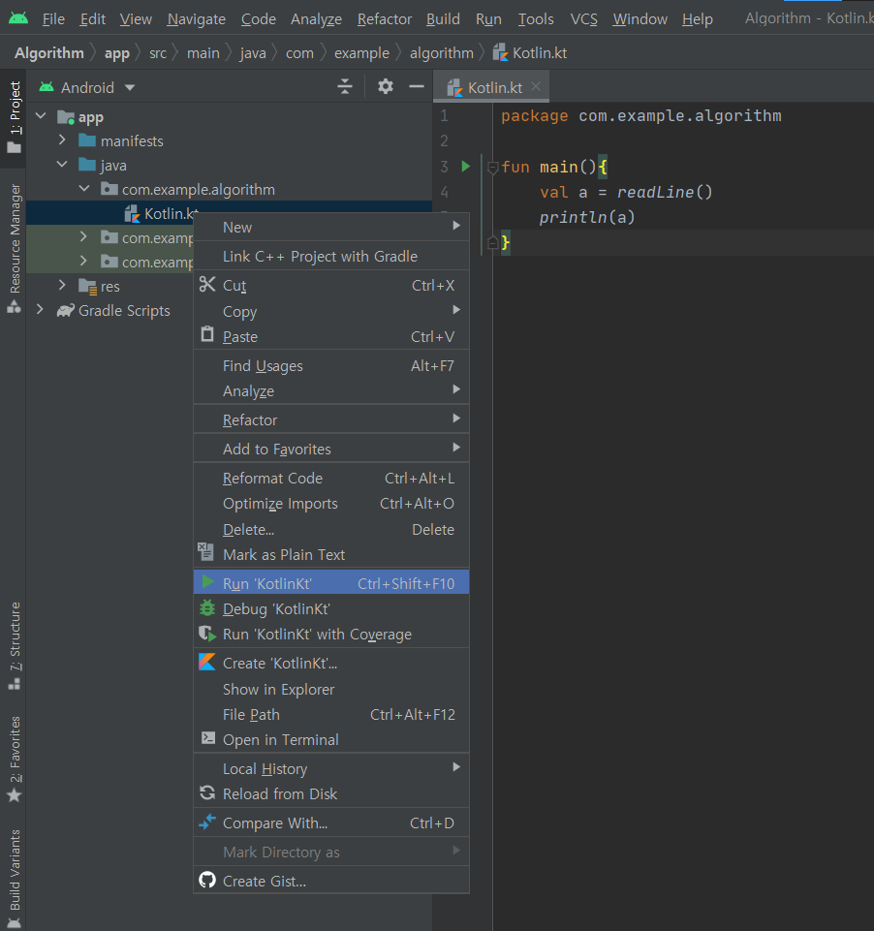Open the Build Variants tool window
This screenshot has width=874, height=931.
click(15, 878)
